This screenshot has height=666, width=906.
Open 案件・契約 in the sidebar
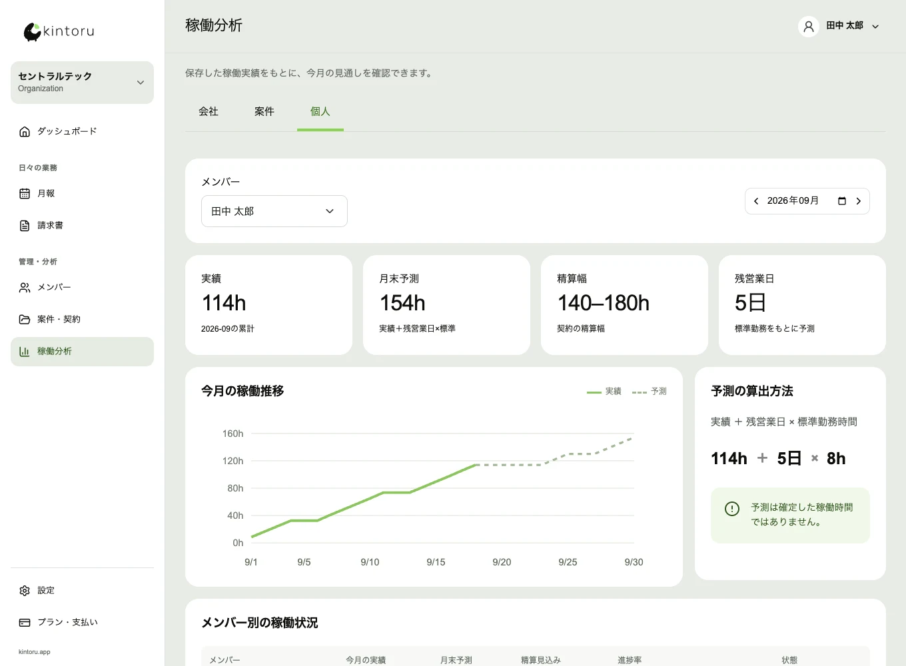(x=82, y=320)
